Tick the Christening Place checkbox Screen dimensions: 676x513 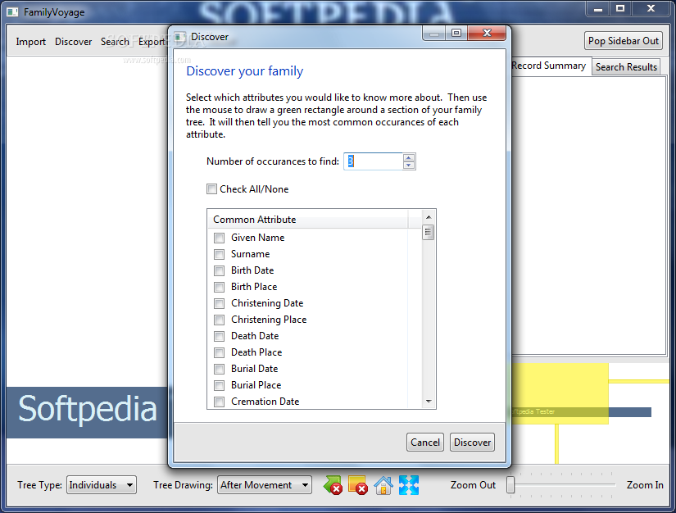[219, 320]
